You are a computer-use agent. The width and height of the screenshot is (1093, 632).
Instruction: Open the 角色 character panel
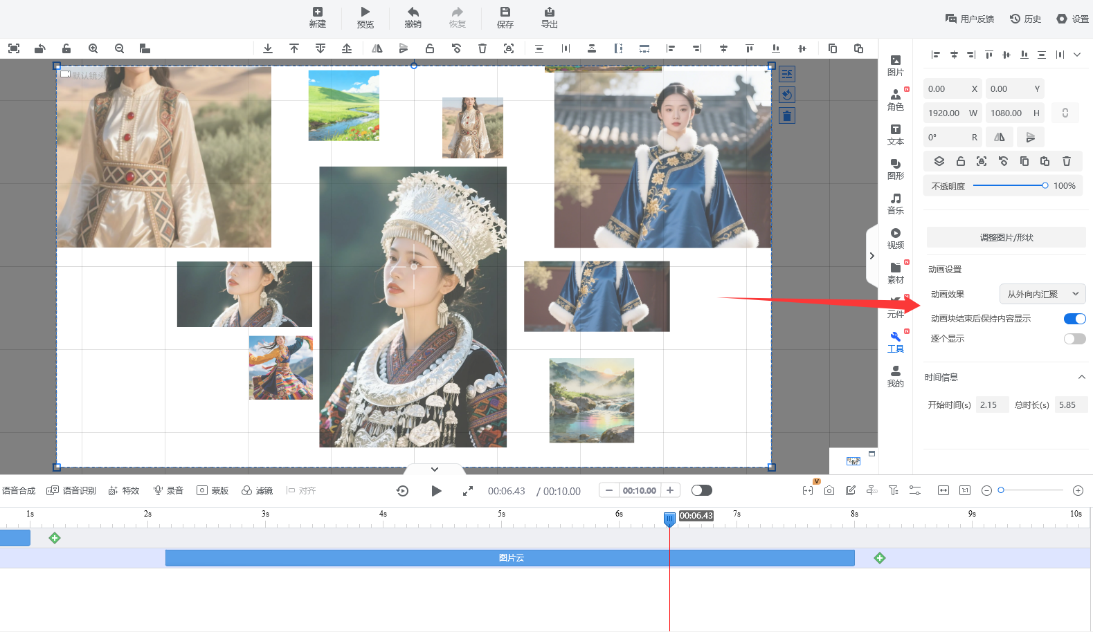click(895, 100)
